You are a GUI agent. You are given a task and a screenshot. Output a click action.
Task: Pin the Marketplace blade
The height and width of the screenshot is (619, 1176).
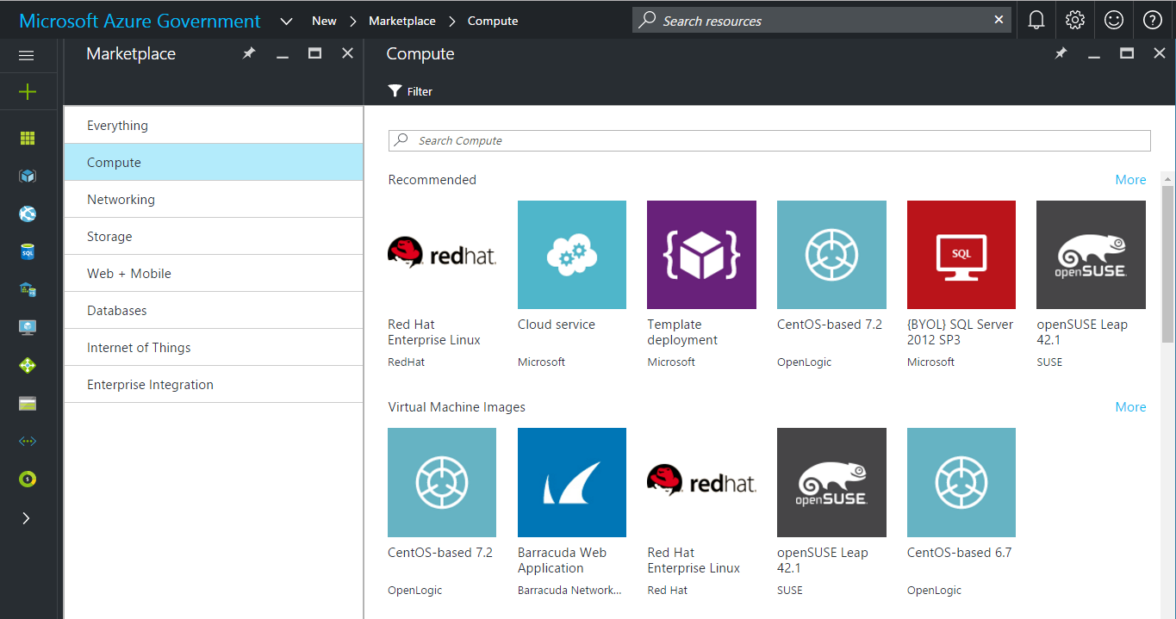pyautogui.click(x=249, y=53)
